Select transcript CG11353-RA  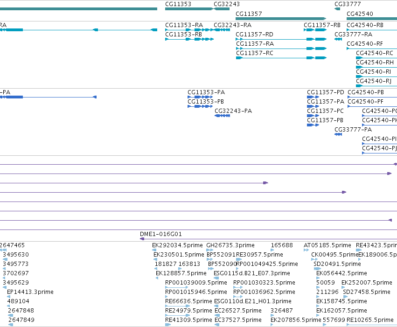(x=189, y=30)
